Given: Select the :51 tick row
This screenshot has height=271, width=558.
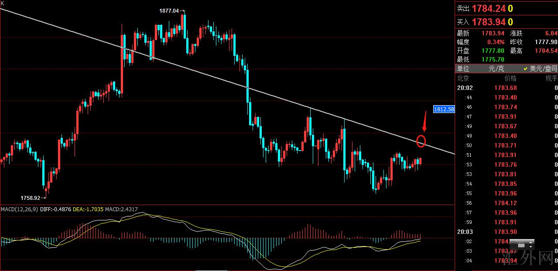Looking at the screenshot, I should [507, 155].
